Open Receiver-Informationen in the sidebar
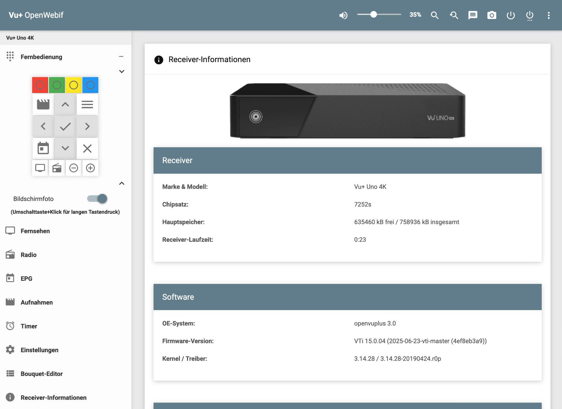 66,397
